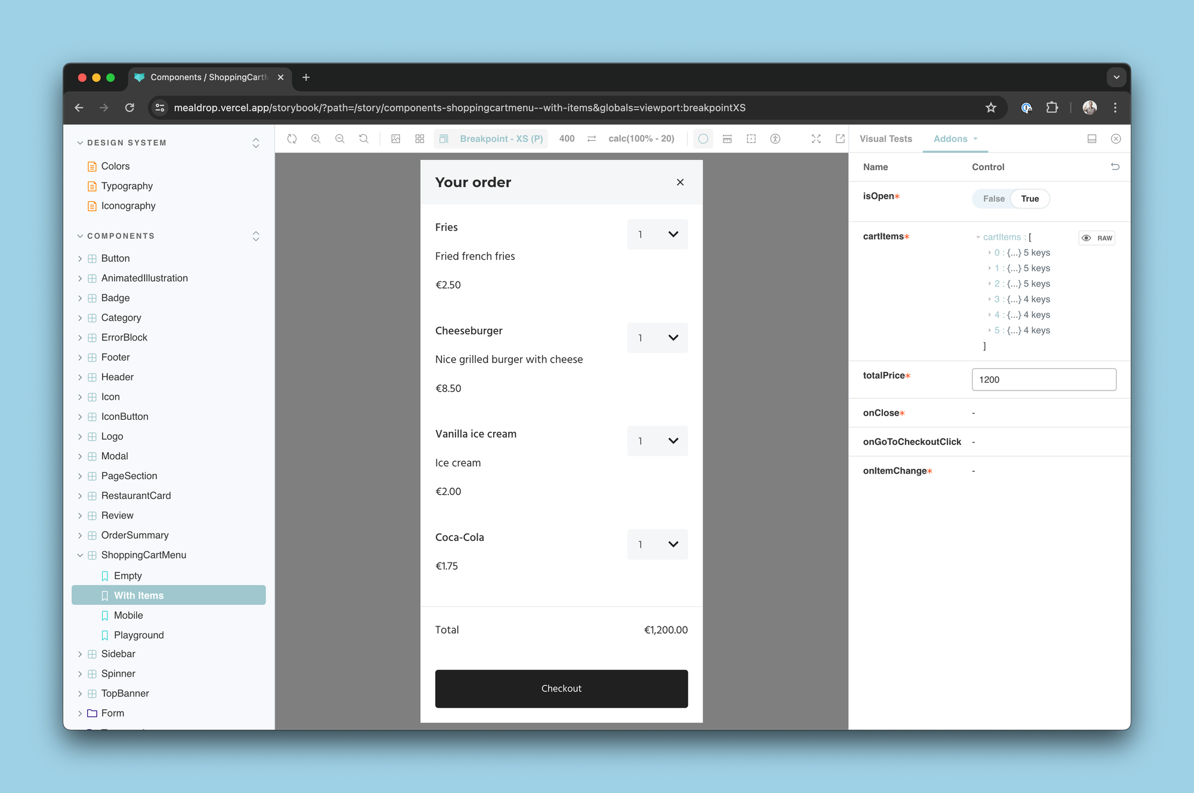1194x793 pixels.
Task: Click the totalPrice input field
Action: pos(1044,379)
